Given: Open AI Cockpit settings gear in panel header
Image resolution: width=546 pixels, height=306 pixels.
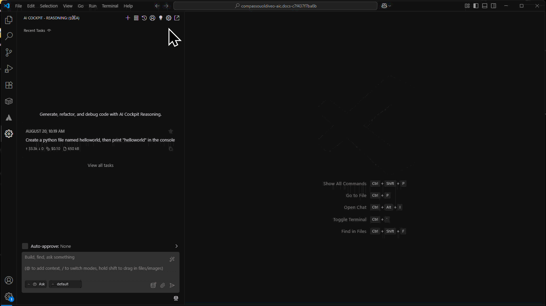Looking at the screenshot, I should point(169,18).
